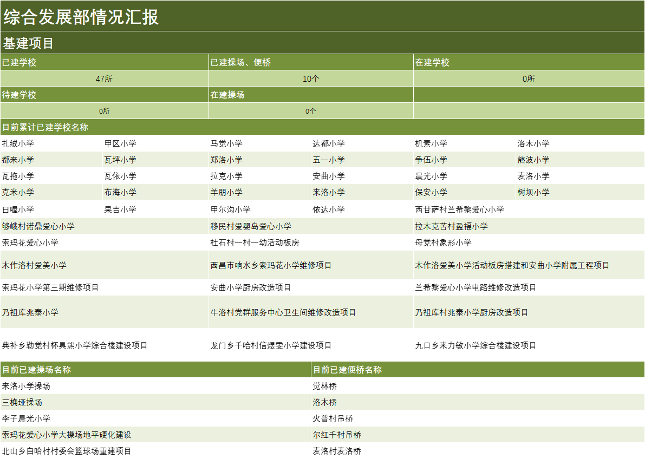The height and width of the screenshot is (459, 645).
Task: Click the cell 达都小学
Action: (362, 143)
